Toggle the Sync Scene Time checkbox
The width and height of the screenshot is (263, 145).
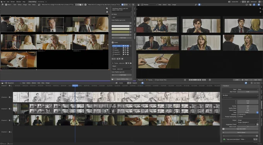[155, 80]
